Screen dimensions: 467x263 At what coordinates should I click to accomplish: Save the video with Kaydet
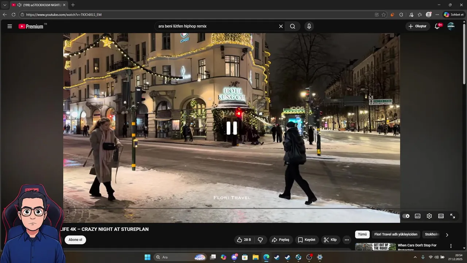pos(306,240)
